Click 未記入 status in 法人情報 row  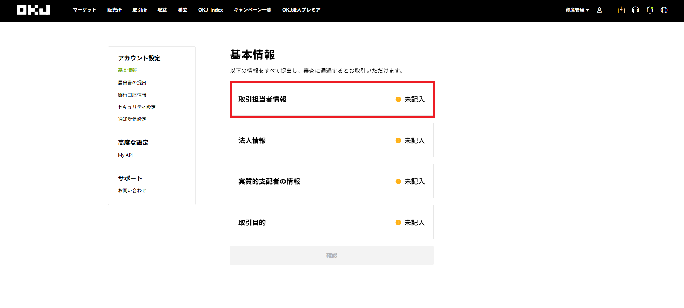[x=414, y=140]
